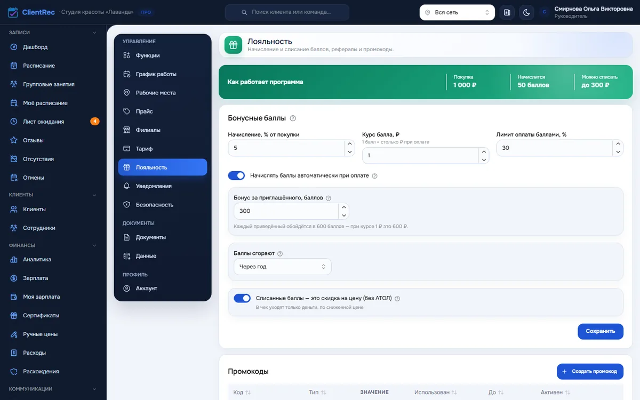Screen dimensions: 640x400
Task: Switch to dark theme with moon icon
Action: (526, 12)
